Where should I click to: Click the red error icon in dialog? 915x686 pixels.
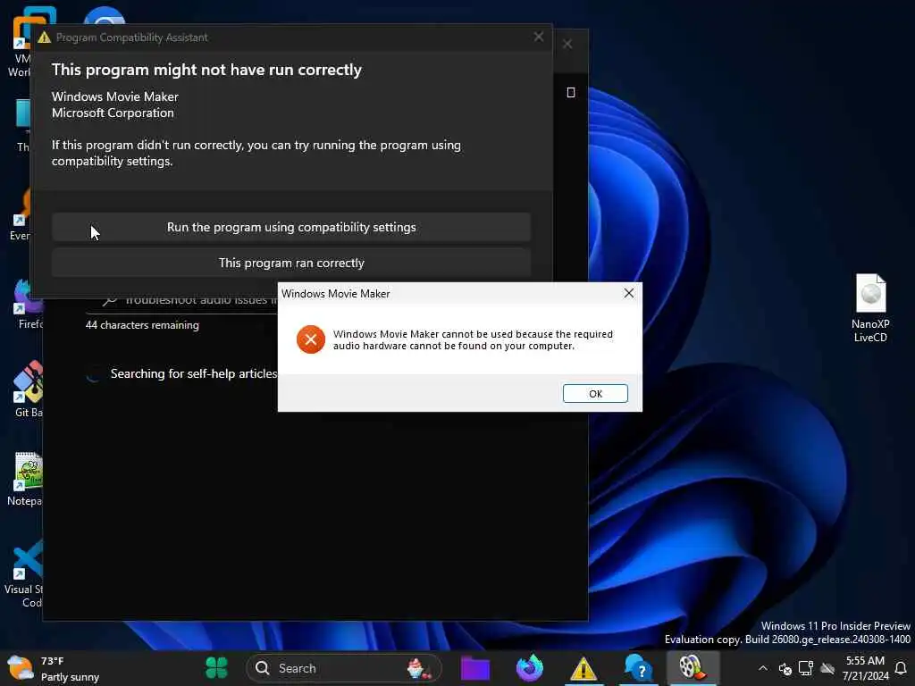coord(310,339)
